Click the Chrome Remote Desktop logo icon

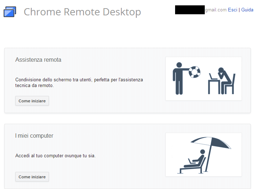(x=10, y=12)
